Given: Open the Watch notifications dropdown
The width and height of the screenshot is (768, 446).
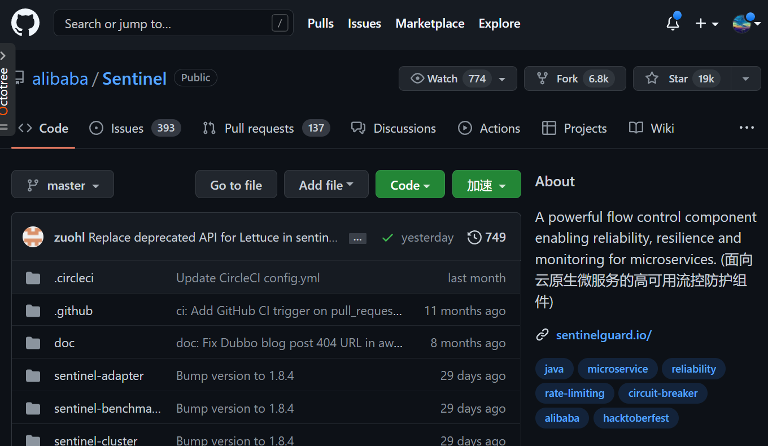Looking at the screenshot, I should (x=458, y=78).
